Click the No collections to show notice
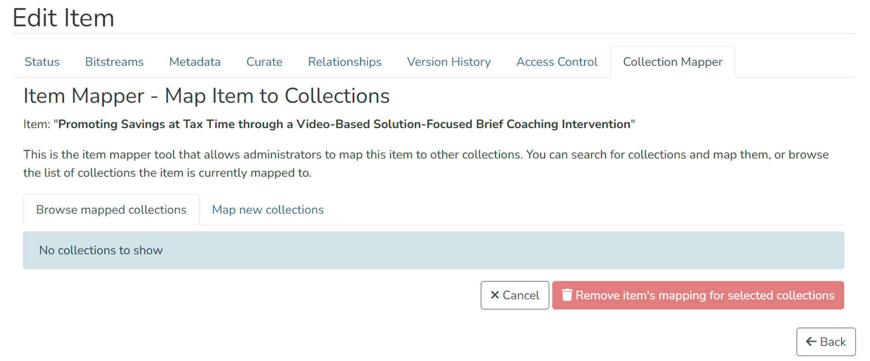Image resolution: width=870 pixels, height=361 pixels. pos(101,250)
